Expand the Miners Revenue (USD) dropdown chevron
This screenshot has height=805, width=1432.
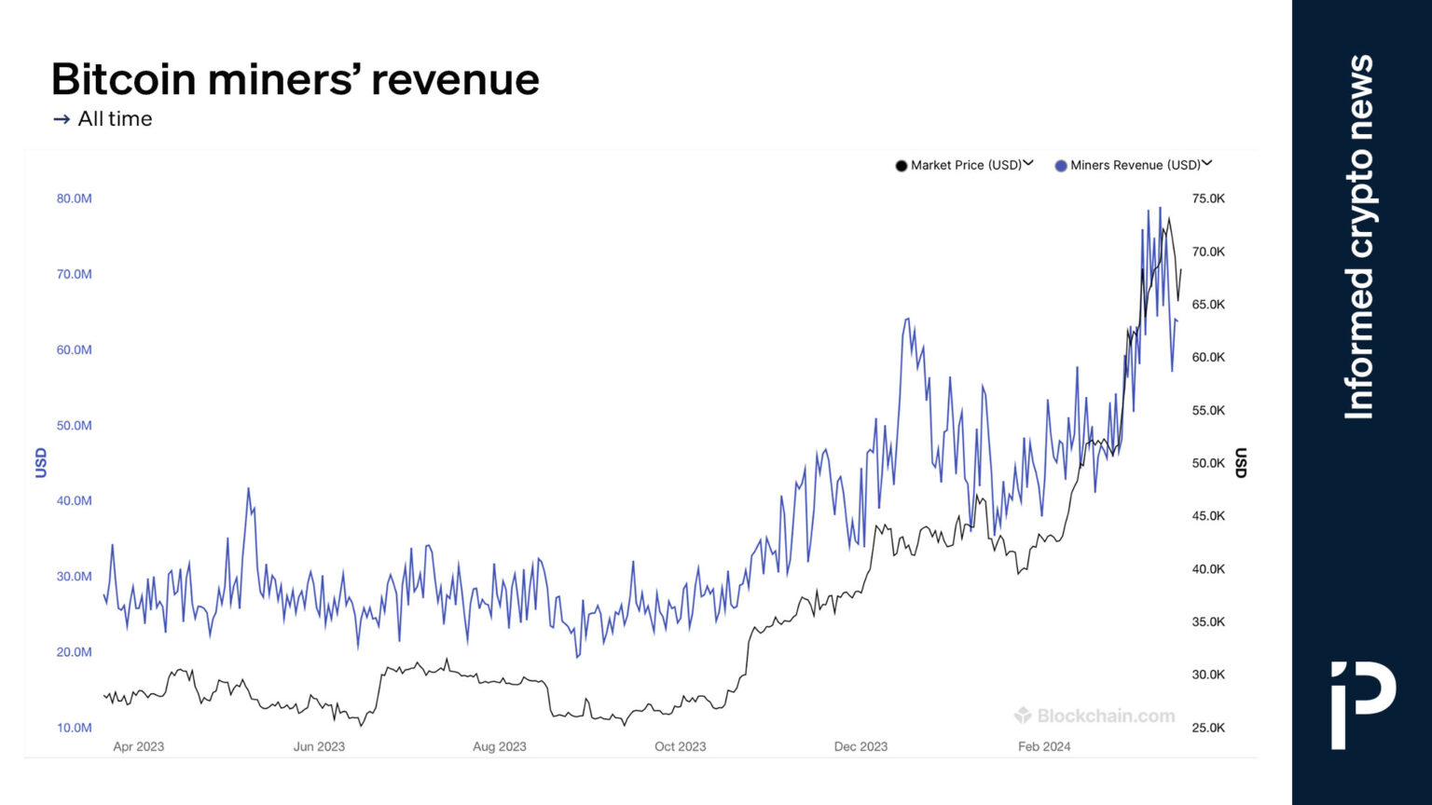(1206, 163)
